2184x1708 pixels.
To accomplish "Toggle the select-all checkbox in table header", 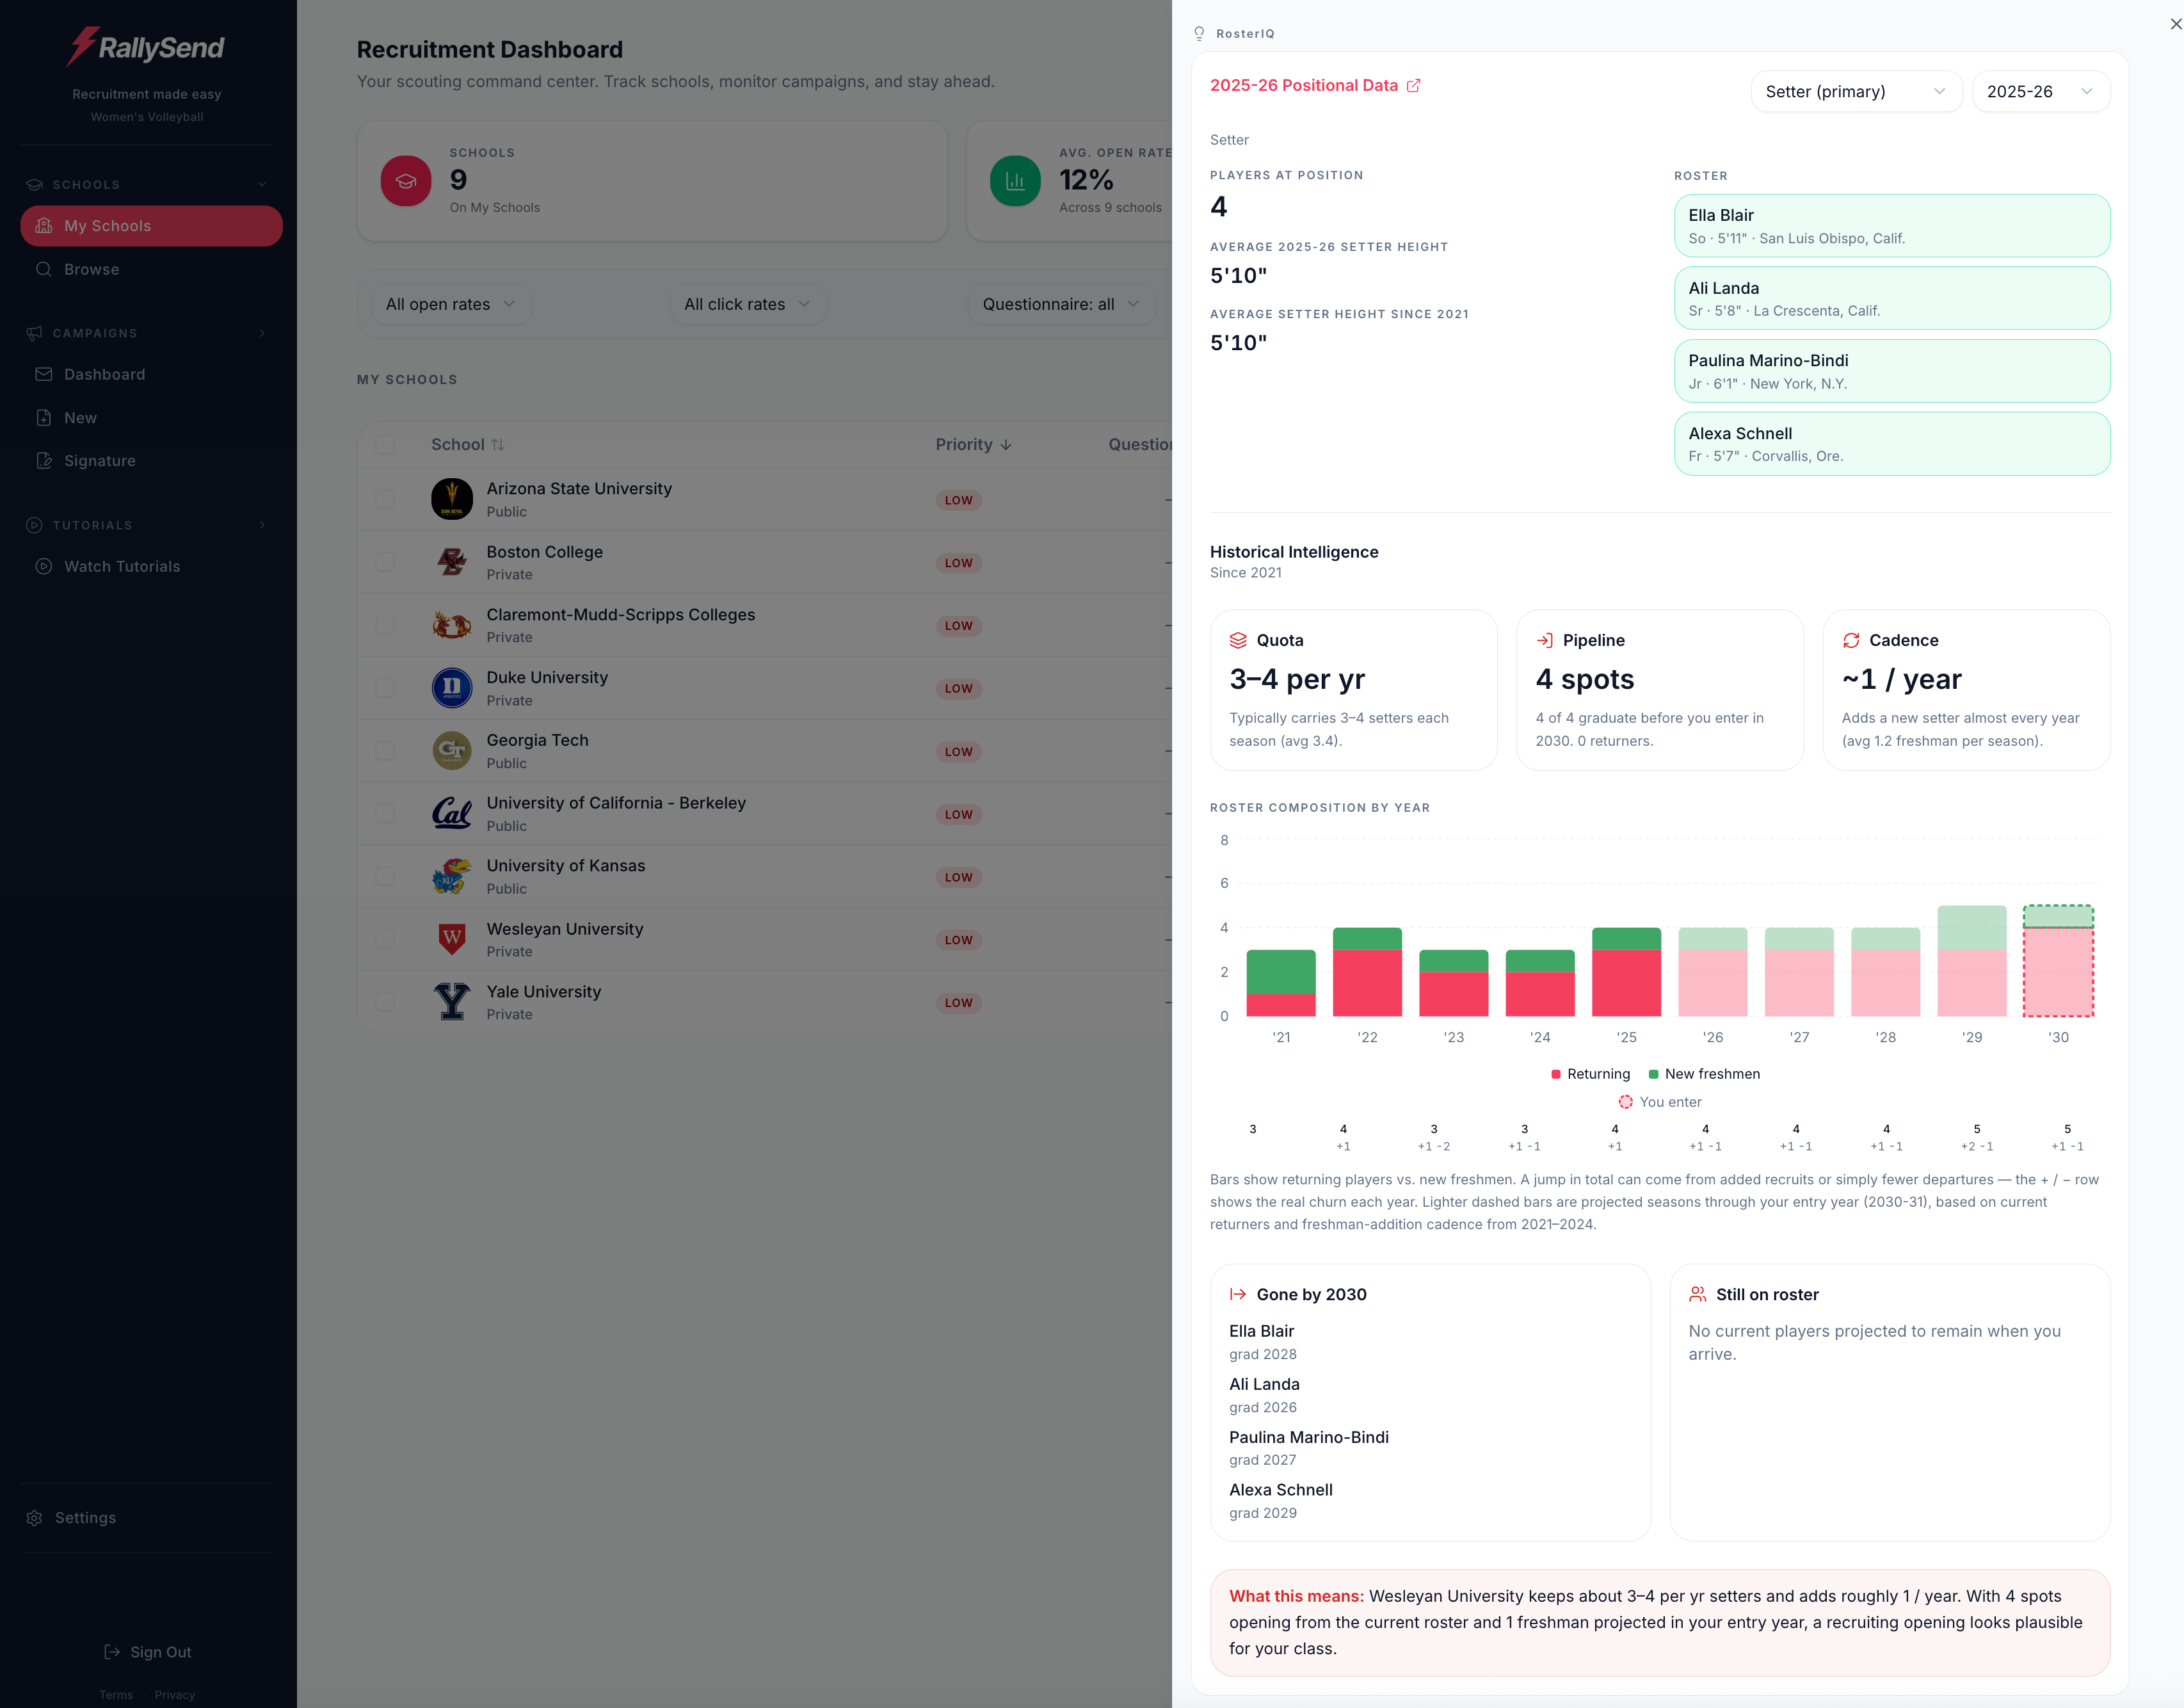I will tap(385, 445).
